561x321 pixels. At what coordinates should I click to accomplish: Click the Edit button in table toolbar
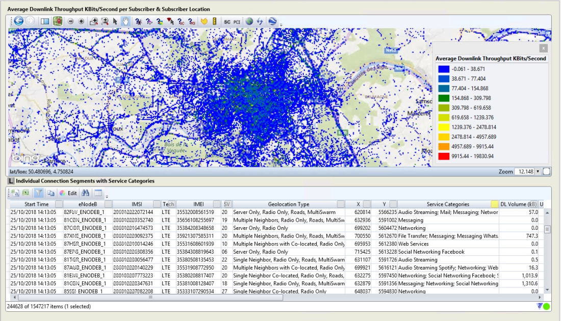(72, 193)
